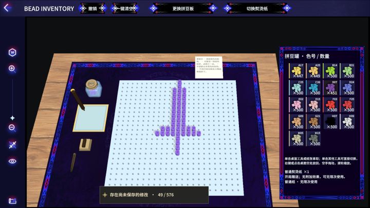370x208 pixels.
Task: Pick up the brown tweezers on the table
Action: coord(73,162)
